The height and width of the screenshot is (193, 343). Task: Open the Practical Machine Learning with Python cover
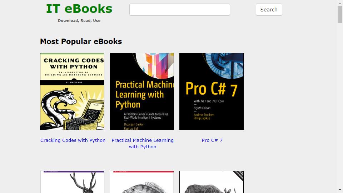click(x=142, y=91)
